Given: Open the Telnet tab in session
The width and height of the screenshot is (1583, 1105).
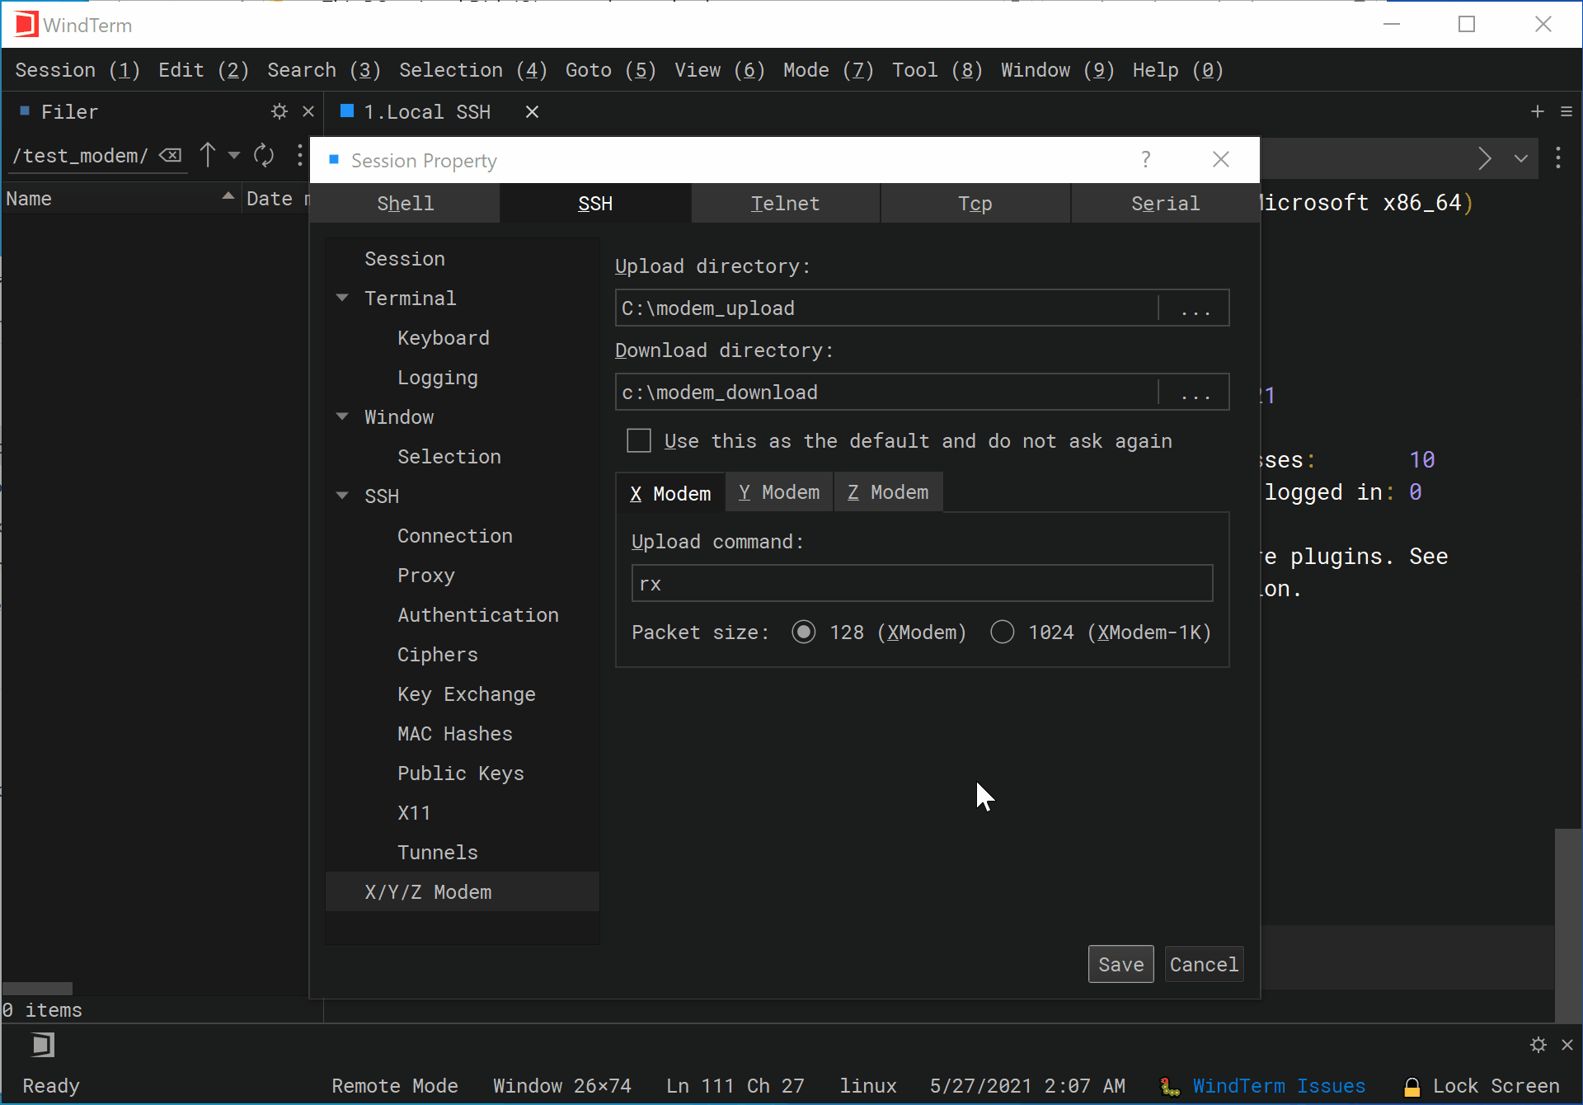Looking at the screenshot, I should pyautogui.click(x=786, y=202).
